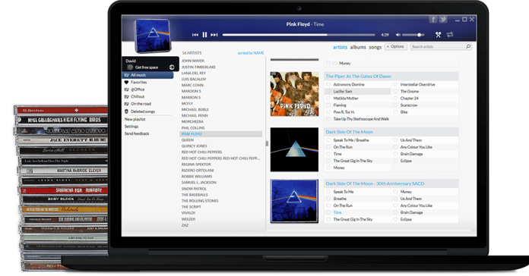Select artist JOHN MAYER

point(192,61)
